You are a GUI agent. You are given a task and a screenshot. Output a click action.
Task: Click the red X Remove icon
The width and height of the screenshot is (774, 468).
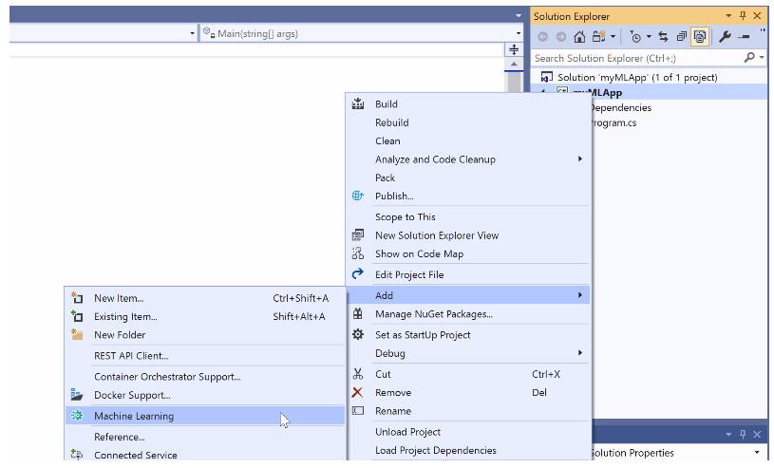[357, 392]
